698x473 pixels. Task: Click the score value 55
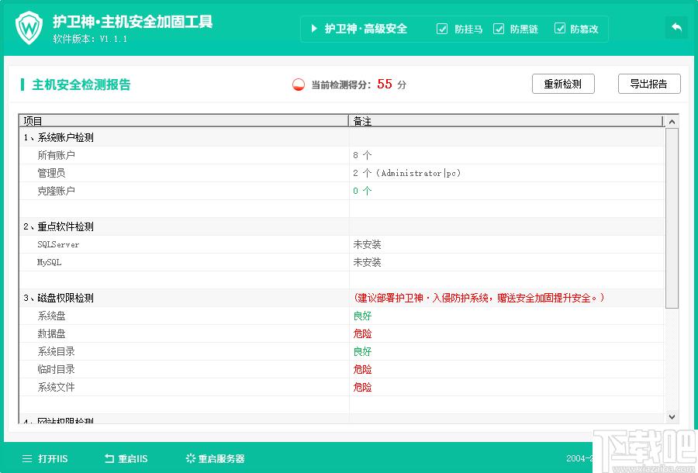pyautogui.click(x=385, y=84)
